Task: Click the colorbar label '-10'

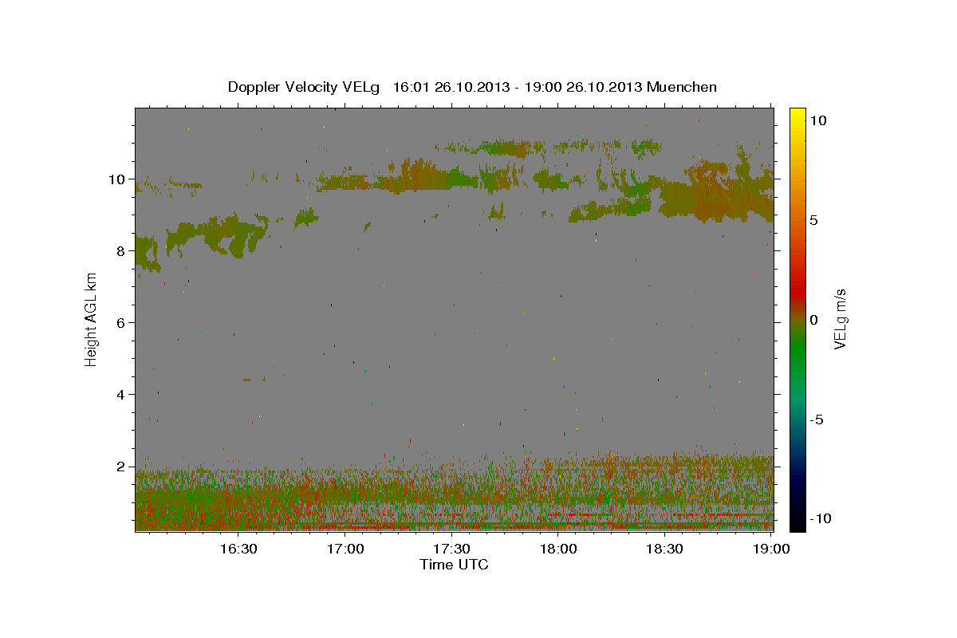Action: click(821, 519)
